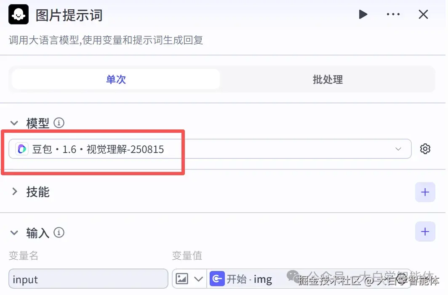Click the 图片提示词 node avatar icon
448x295 pixels.
(x=18, y=14)
